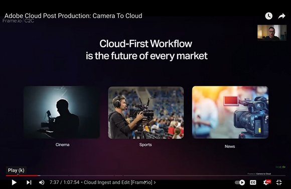Click the presenter webcam thumbnail
Viewport: 291px width, 189px height.
tap(272, 33)
